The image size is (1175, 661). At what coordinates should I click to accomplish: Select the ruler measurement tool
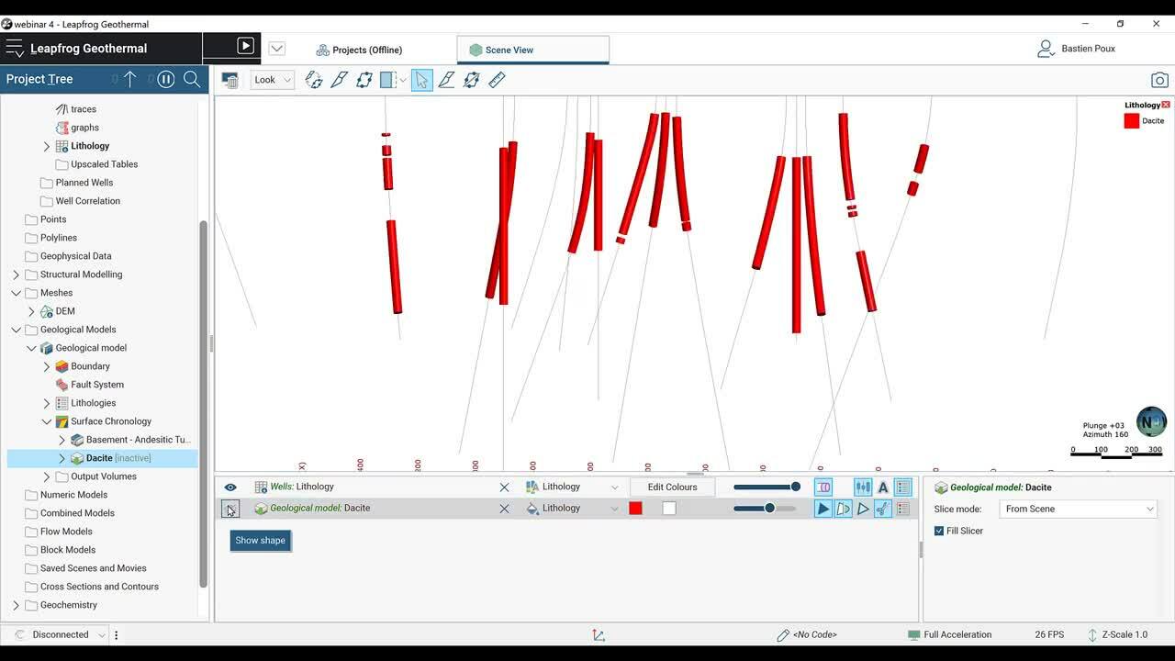click(x=498, y=80)
